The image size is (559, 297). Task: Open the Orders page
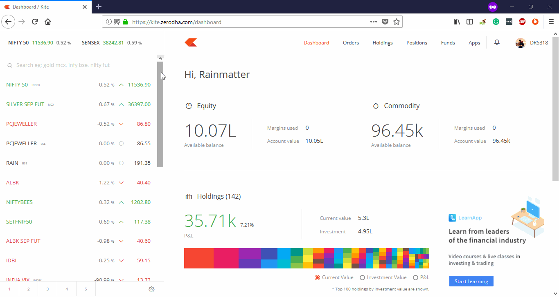[x=351, y=42]
